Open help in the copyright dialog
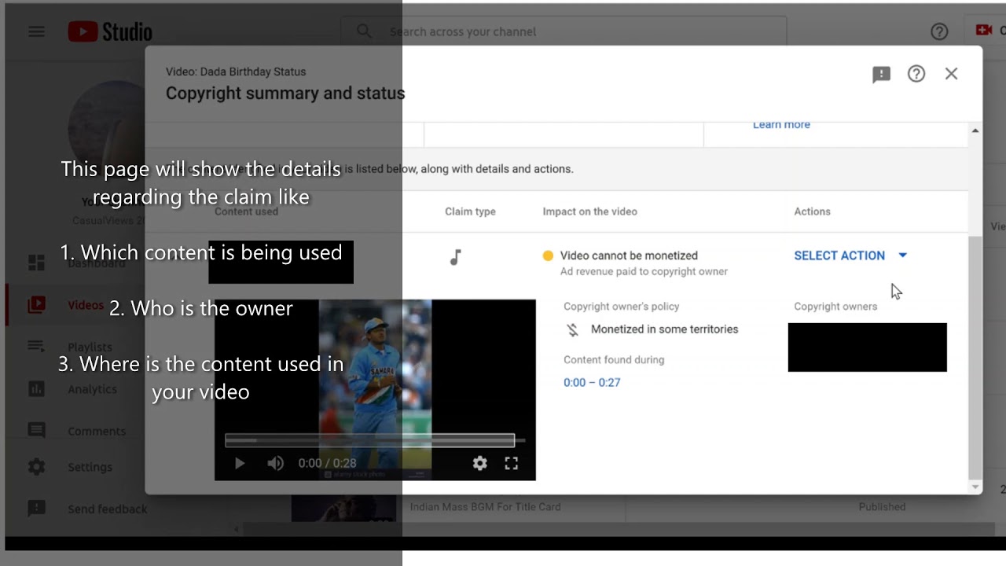The image size is (1006, 566). pos(916,74)
